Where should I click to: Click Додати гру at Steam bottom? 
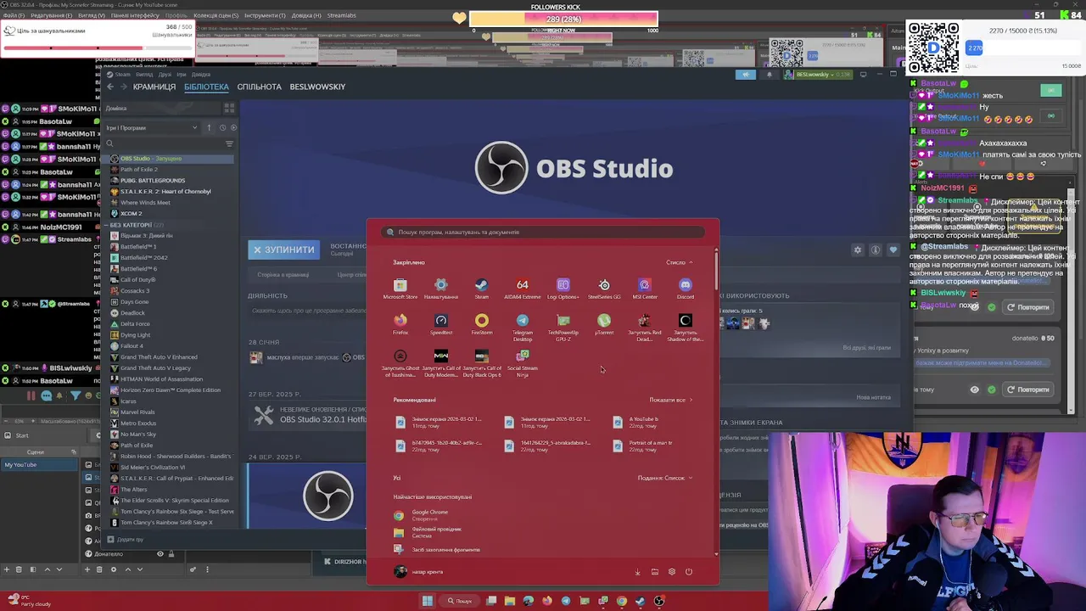click(125, 540)
